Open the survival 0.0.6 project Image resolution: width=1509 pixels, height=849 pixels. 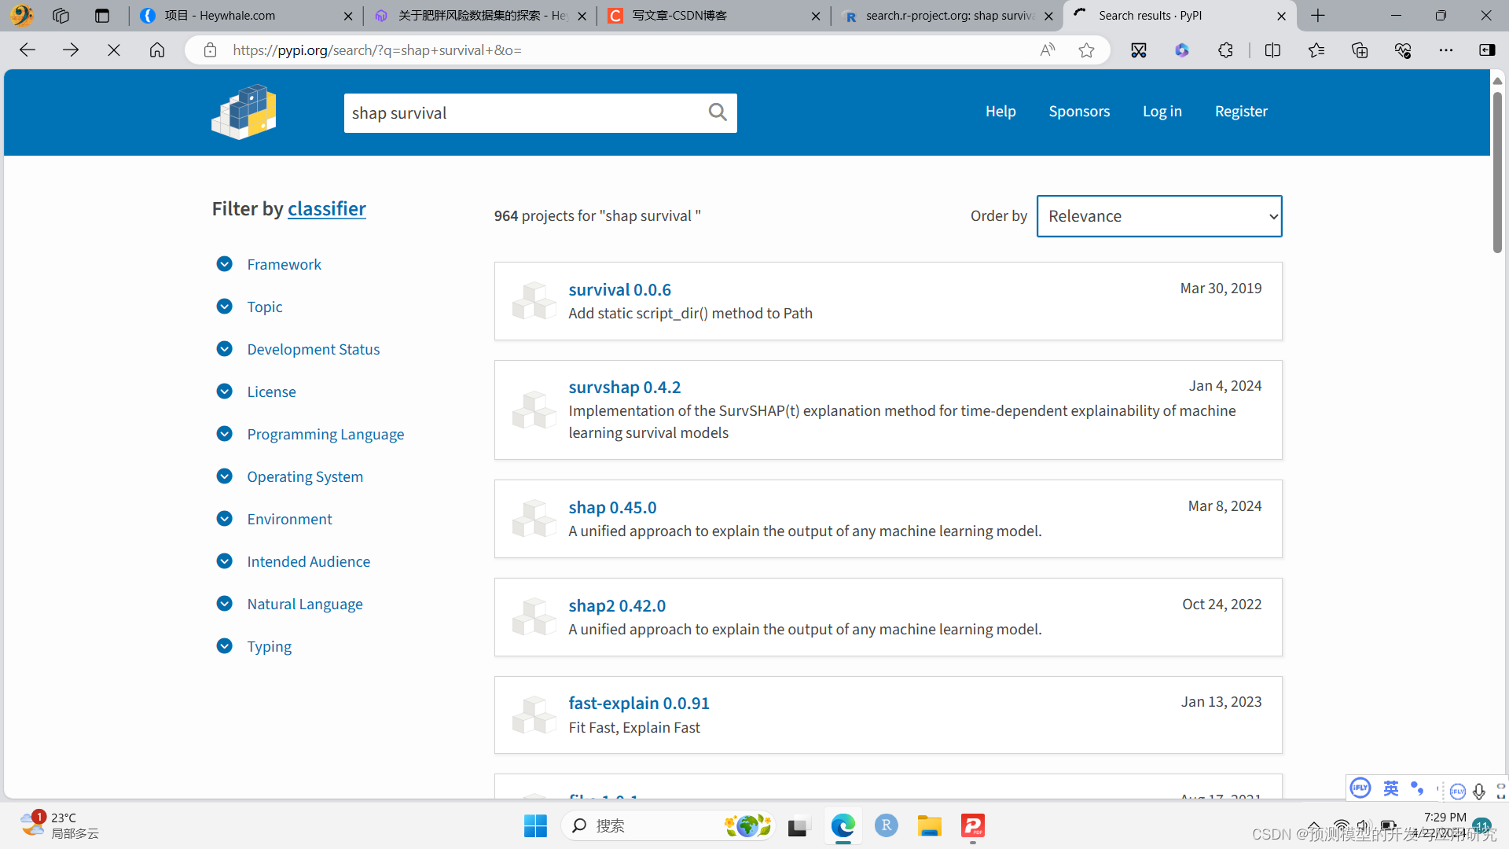[619, 289]
